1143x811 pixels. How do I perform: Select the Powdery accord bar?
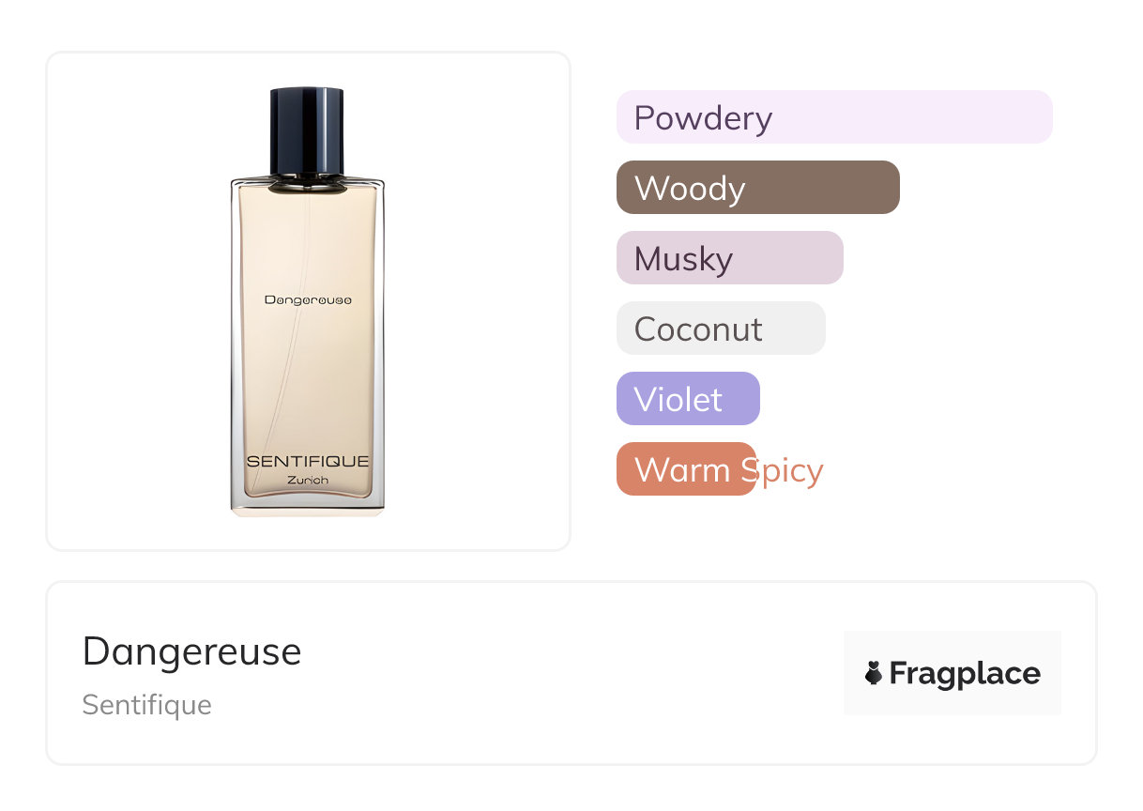834,117
